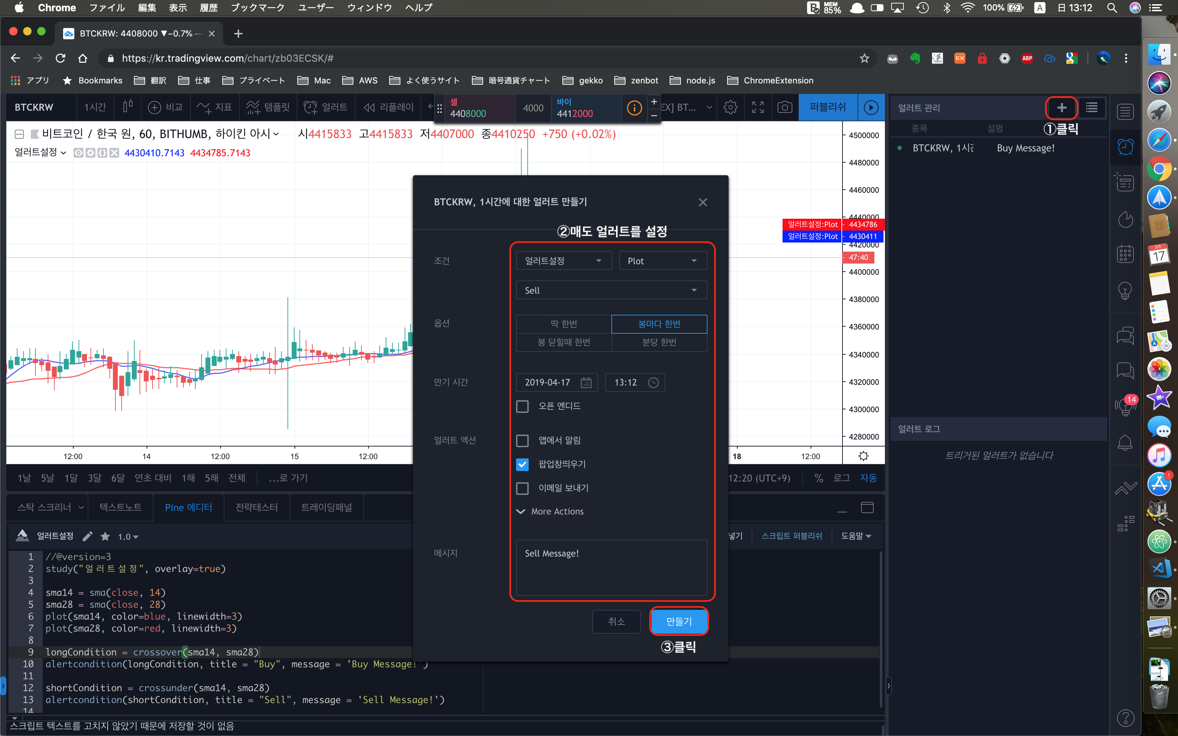Enable the 이메일 보내기 checkbox
The image size is (1178, 736).
522,488
